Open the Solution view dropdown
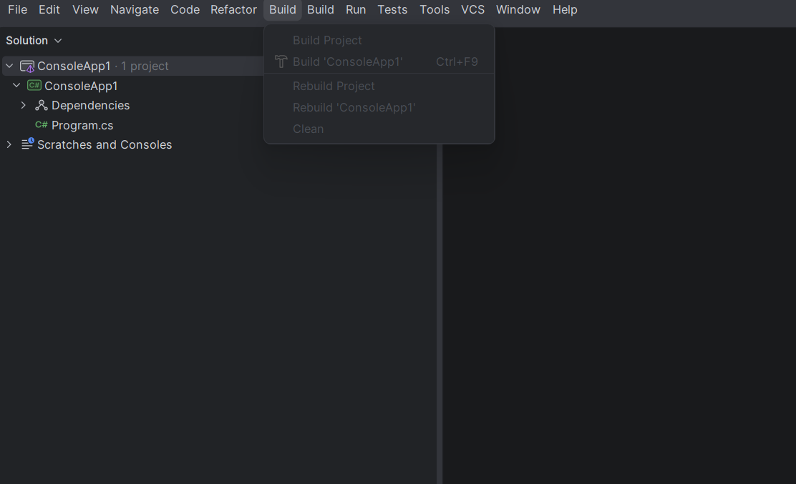Image resolution: width=796 pixels, height=484 pixels. point(34,41)
